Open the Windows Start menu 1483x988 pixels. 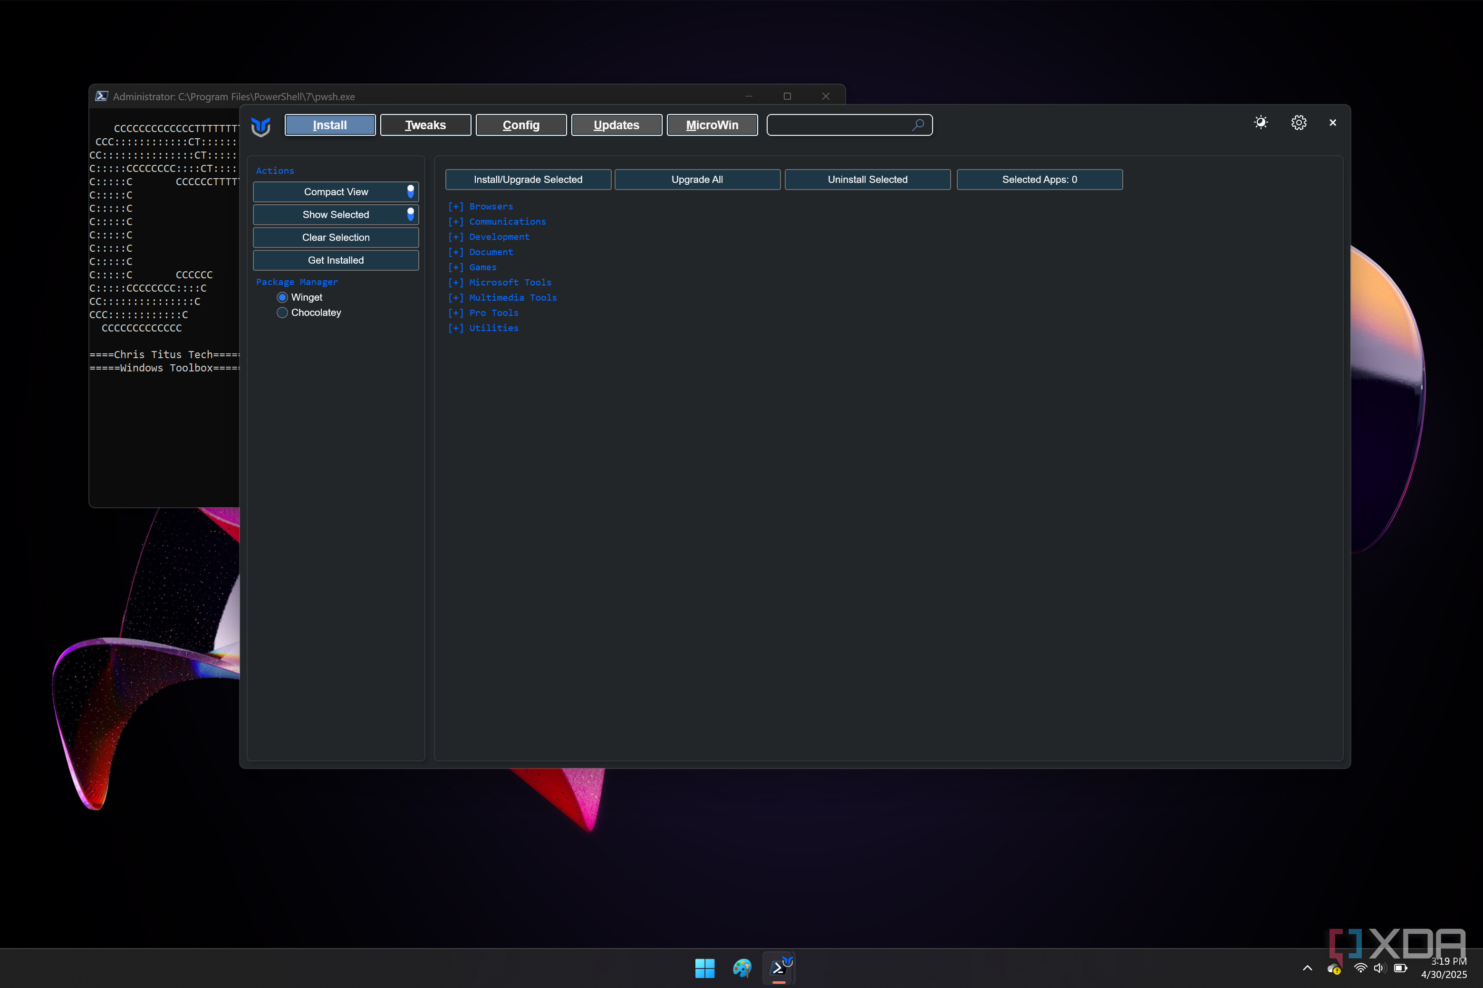pyautogui.click(x=704, y=968)
